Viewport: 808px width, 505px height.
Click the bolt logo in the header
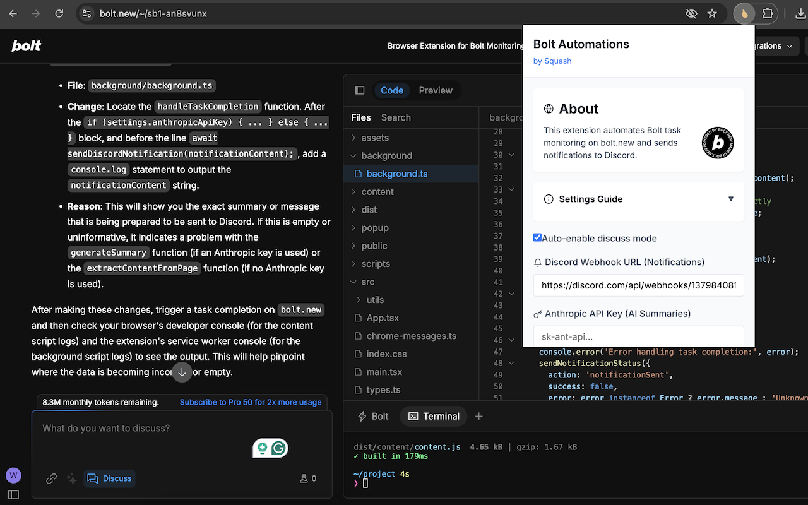tap(26, 45)
